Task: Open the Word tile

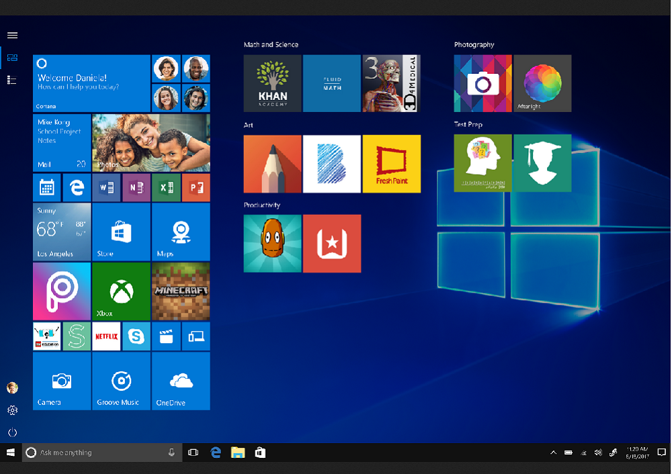Action: pos(107,187)
